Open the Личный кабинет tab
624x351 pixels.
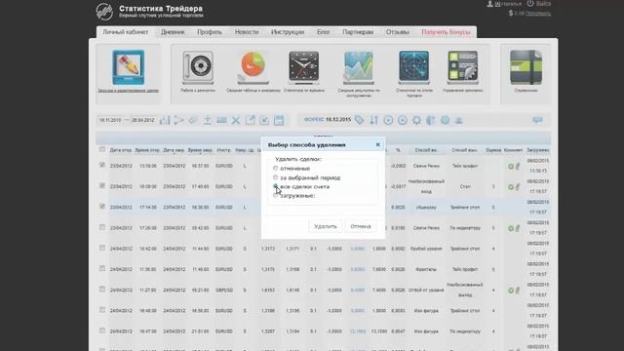pyautogui.click(x=126, y=32)
